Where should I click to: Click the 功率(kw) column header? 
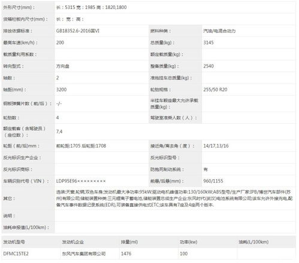tap(188, 242)
